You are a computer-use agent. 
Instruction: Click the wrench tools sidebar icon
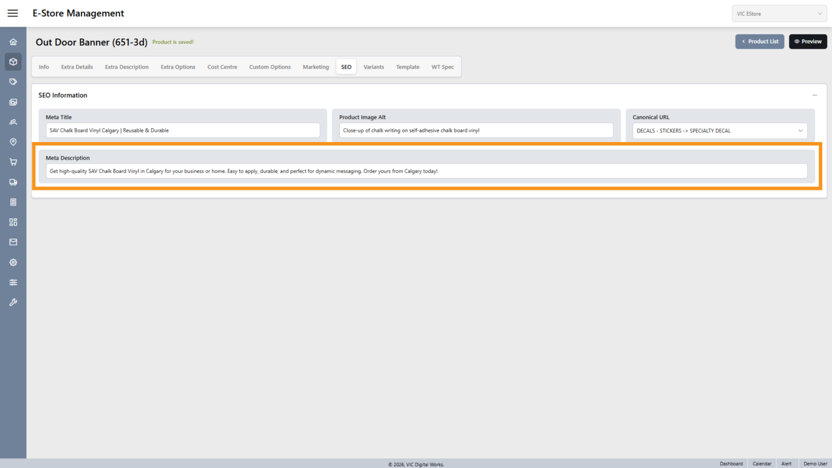point(13,302)
